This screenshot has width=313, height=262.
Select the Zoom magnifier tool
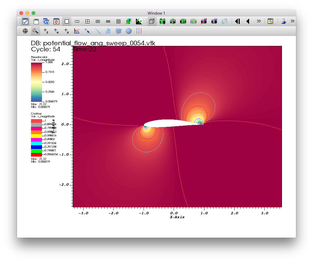coord(36,31)
